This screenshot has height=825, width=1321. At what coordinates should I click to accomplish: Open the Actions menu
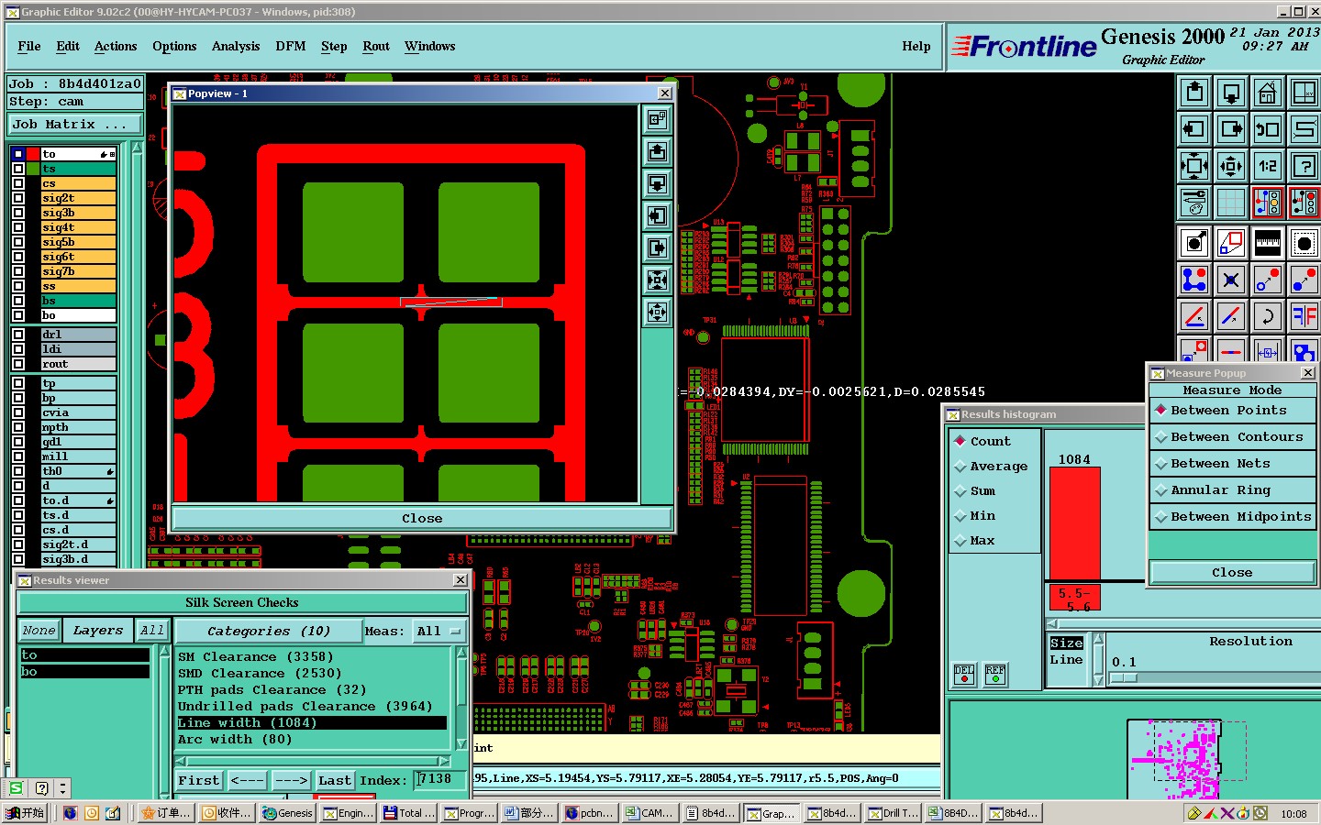point(116,46)
